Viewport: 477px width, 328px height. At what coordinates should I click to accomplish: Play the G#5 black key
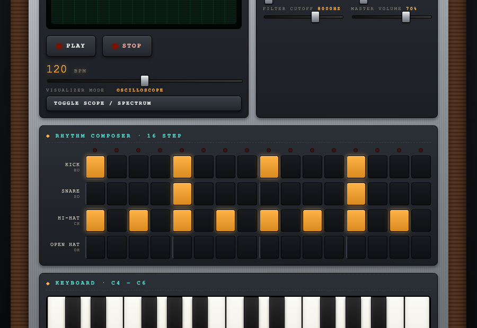tap(353, 311)
